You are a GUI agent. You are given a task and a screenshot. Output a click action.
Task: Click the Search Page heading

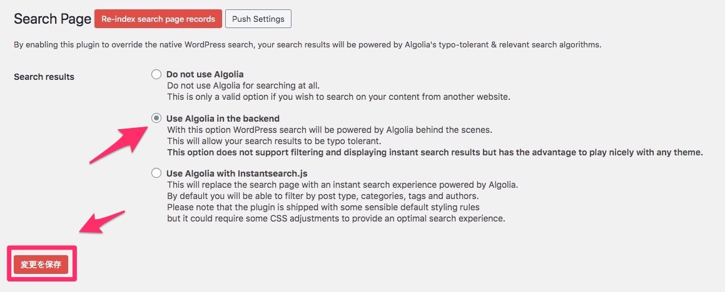click(53, 19)
